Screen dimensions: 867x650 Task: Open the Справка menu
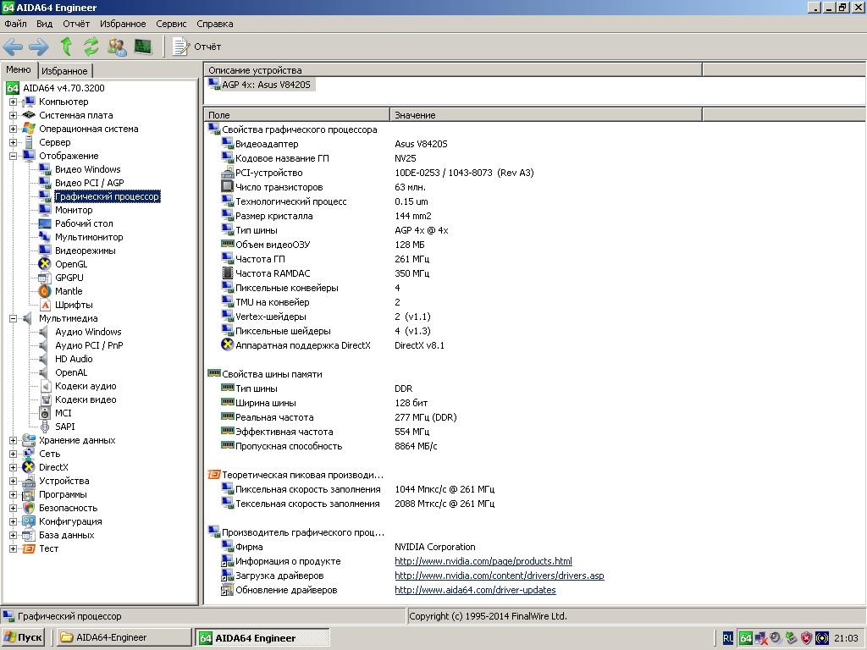tap(214, 24)
